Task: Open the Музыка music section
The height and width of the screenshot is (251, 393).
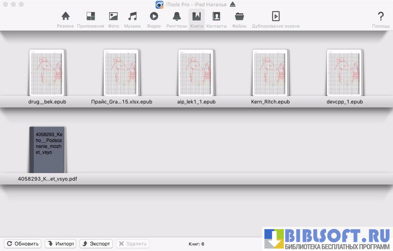Action: point(132,19)
